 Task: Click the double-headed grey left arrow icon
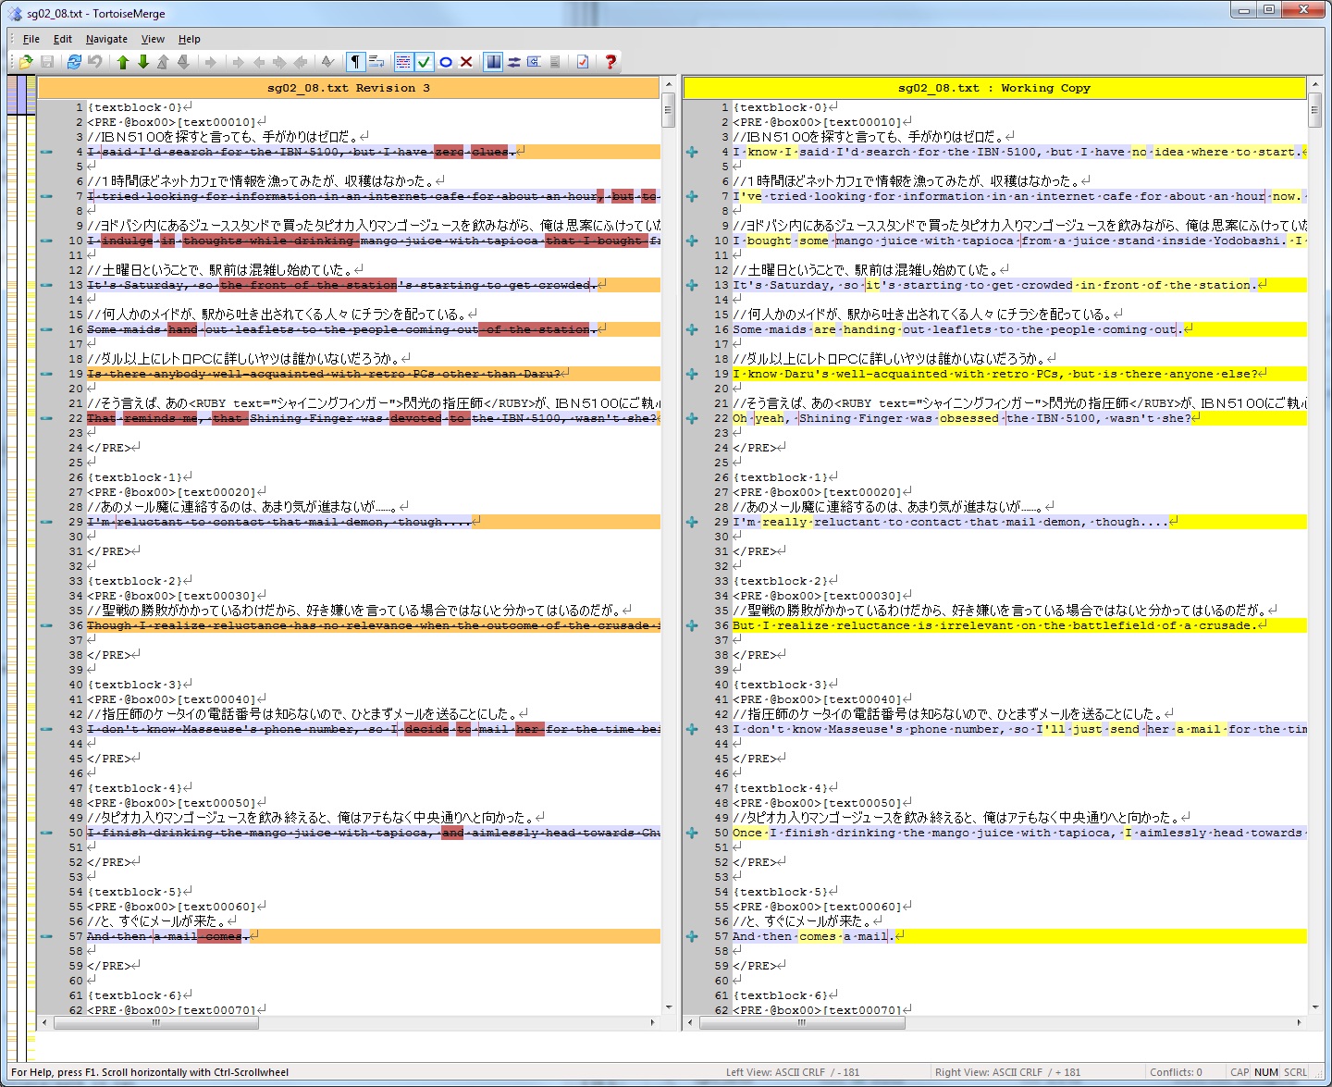(300, 62)
